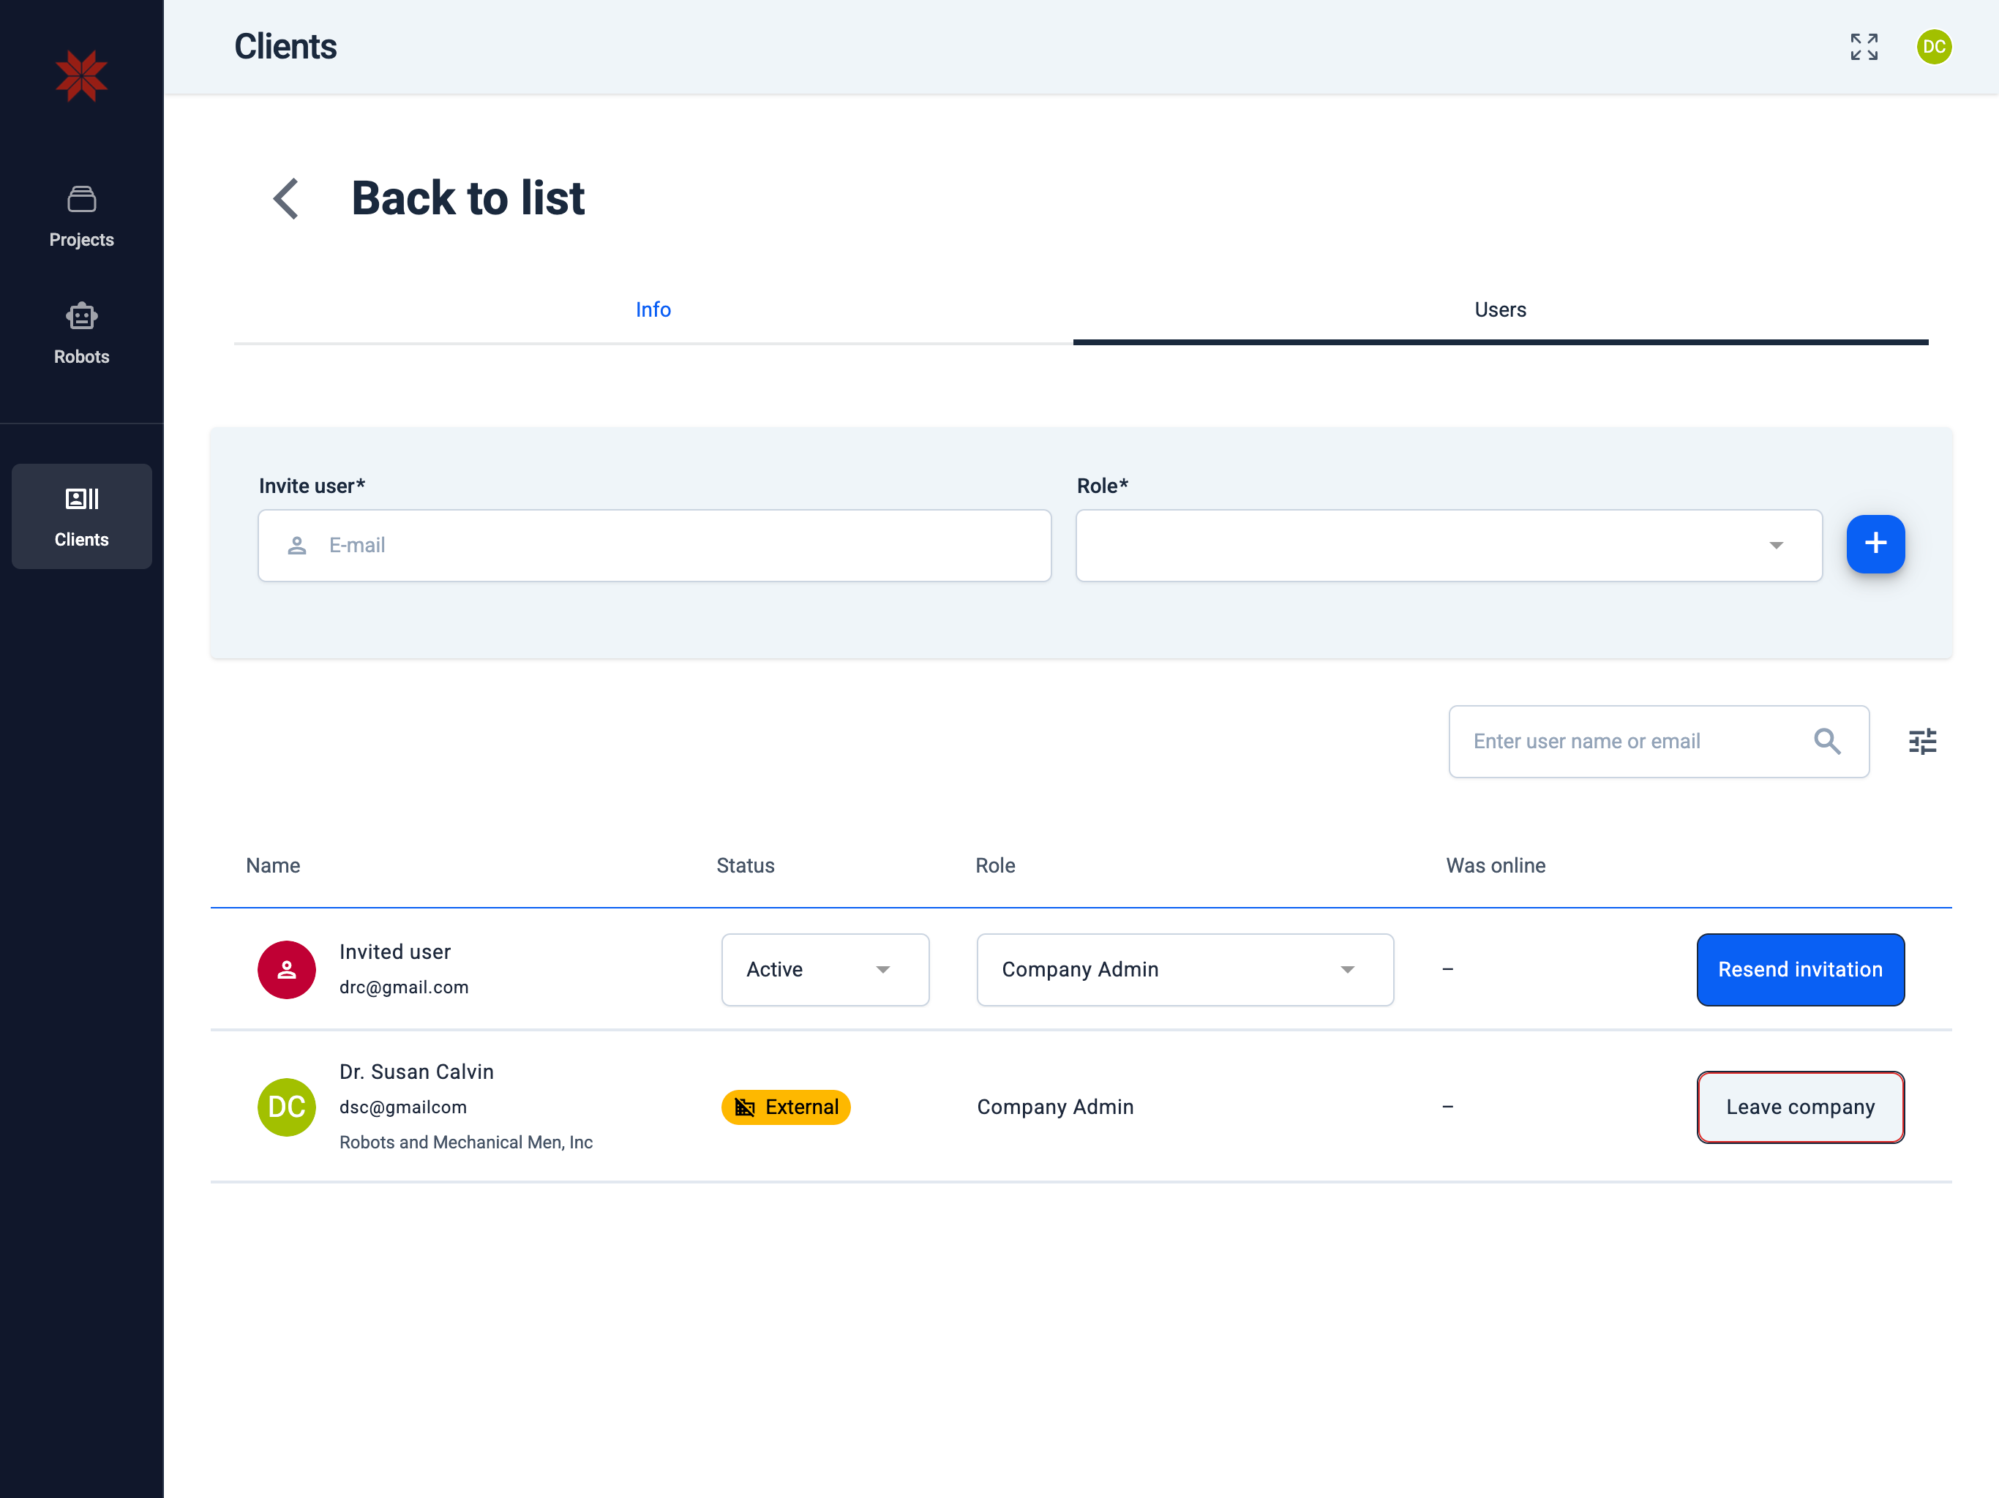This screenshot has width=1999, height=1498.
Task: Click the back arrow chevron
Action: (x=287, y=199)
